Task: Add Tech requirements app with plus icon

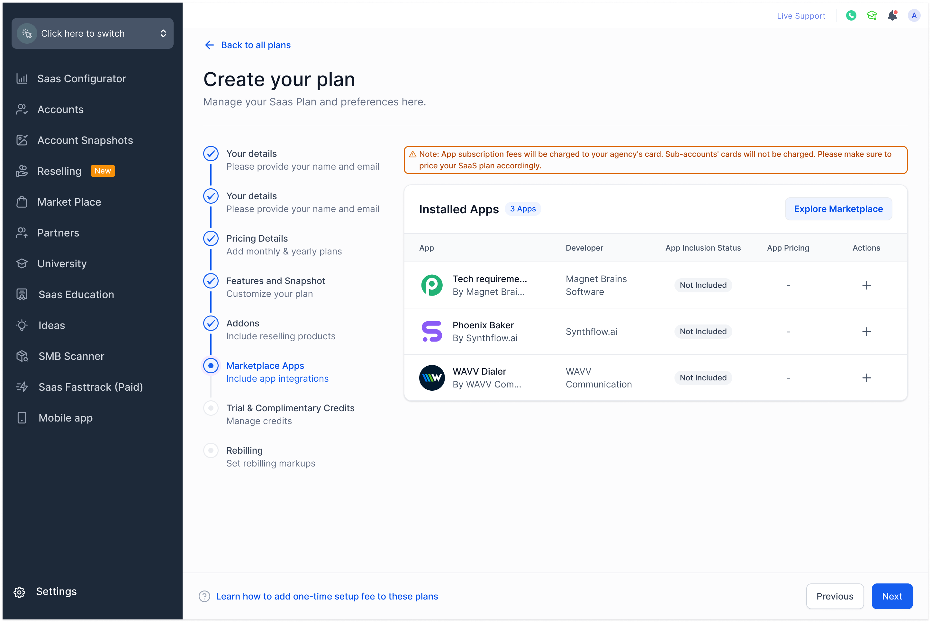Action: [x=866, y=285]
